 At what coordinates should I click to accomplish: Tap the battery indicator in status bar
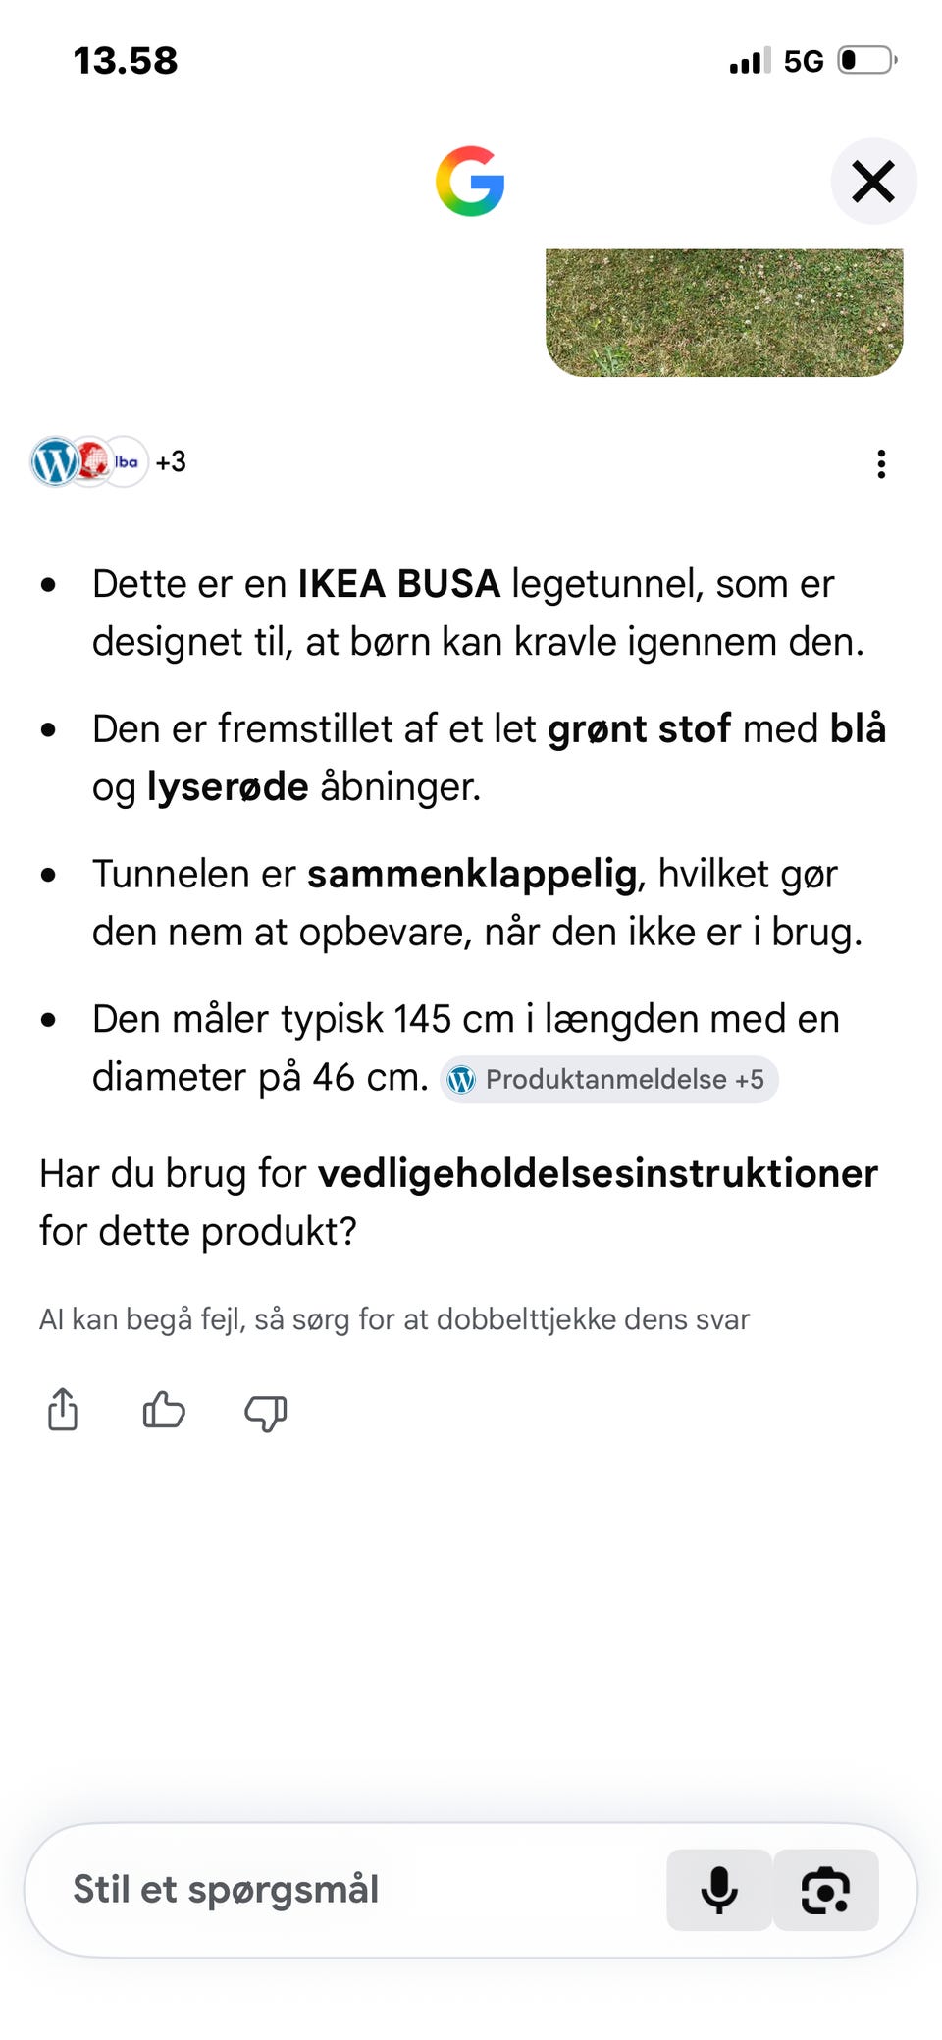pos(867,61)
